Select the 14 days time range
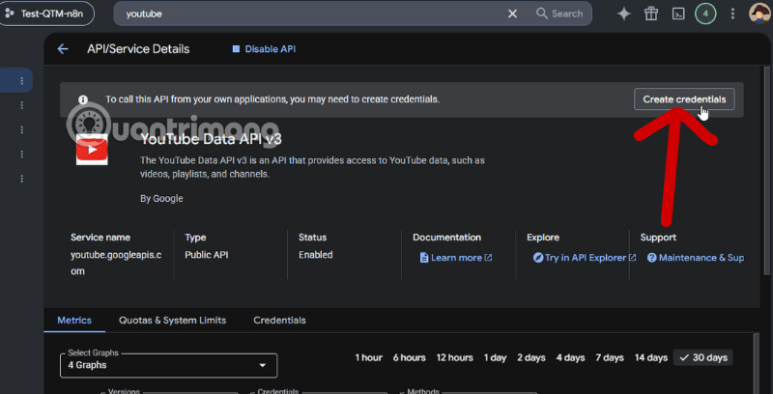This screenshot has width=773, height=394. [x=650, y=357]
